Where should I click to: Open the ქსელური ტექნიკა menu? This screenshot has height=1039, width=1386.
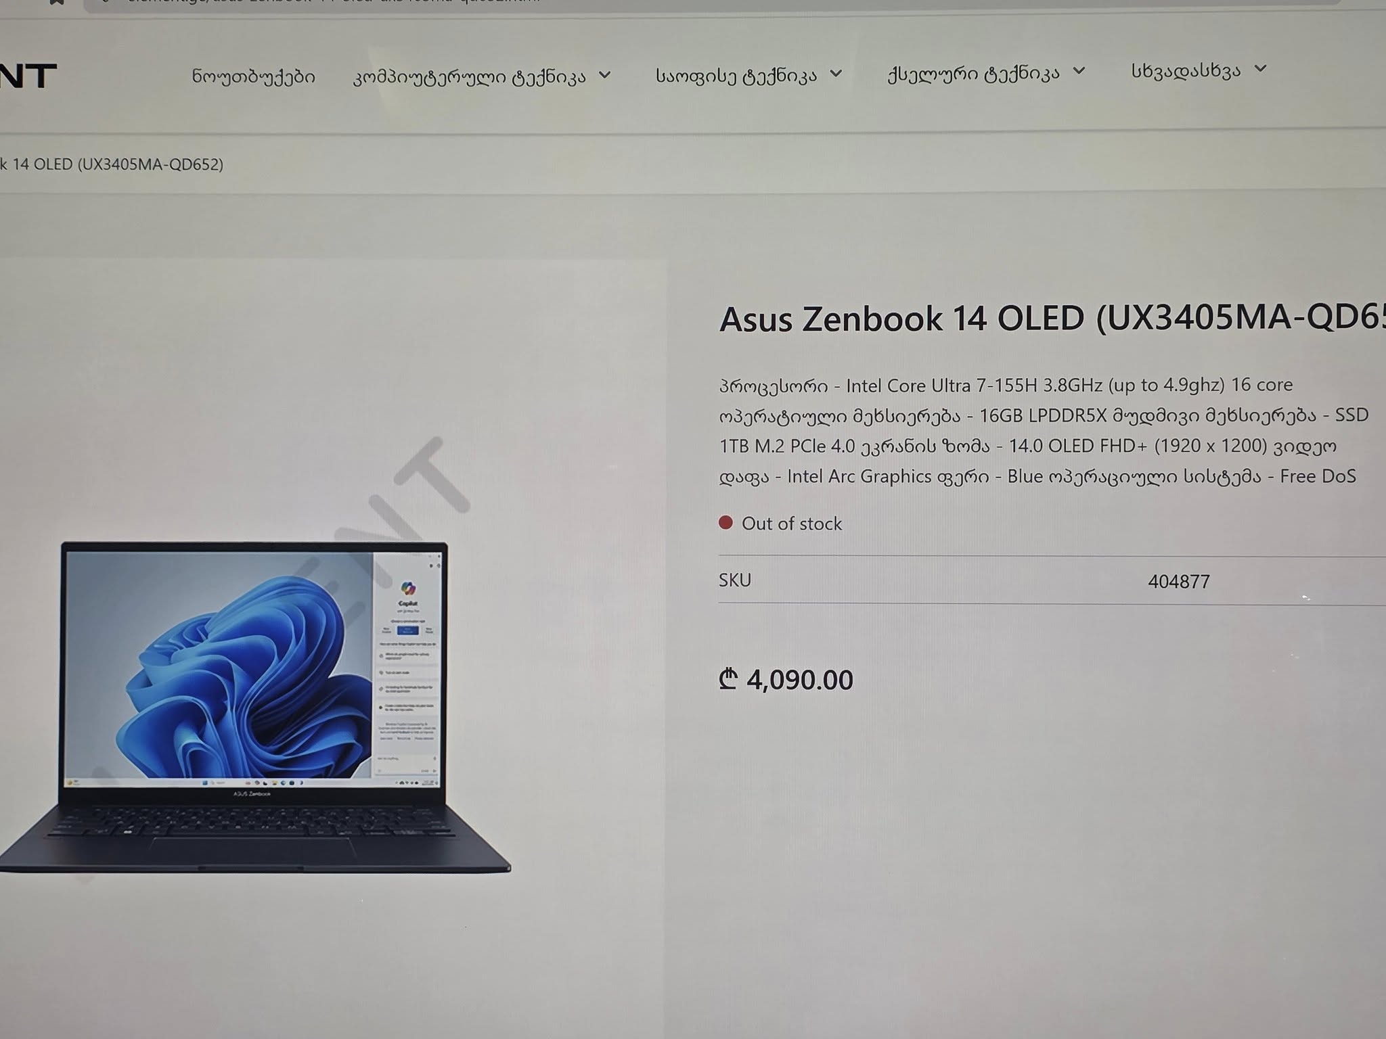973,73
